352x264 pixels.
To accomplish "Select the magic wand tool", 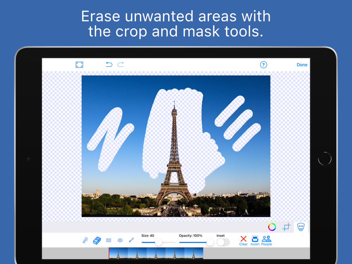I will pos(85,240).
